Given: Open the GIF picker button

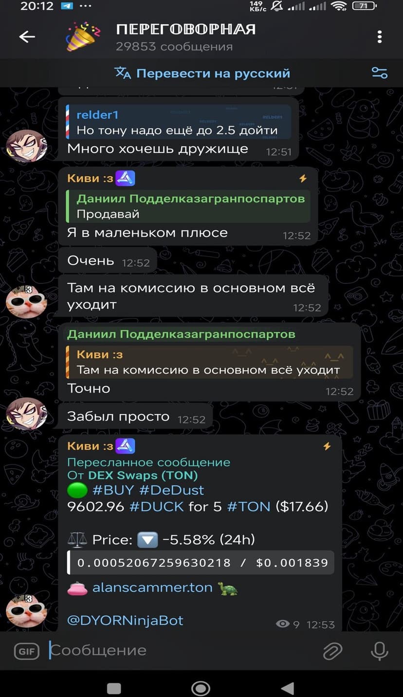Looking at the screenshot, I should pyautogui.click(x=26, y=651).
